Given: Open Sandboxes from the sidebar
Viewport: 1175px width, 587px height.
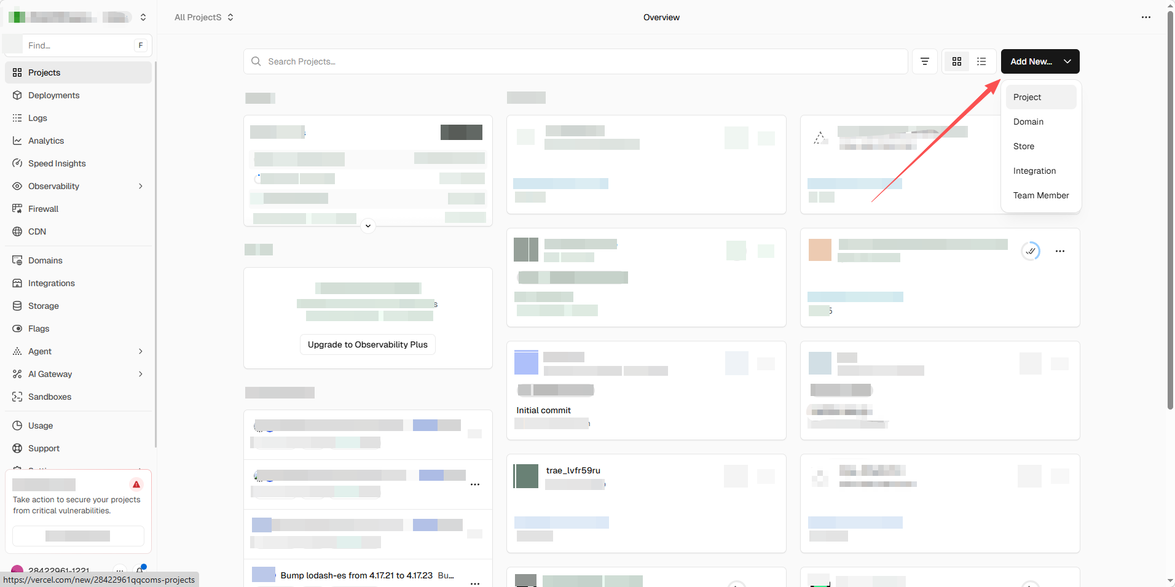Looking at the screenshot, I should (49, 397).
